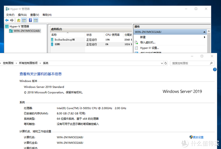
Task: Click the address bar refresh button
Action: 166,63
